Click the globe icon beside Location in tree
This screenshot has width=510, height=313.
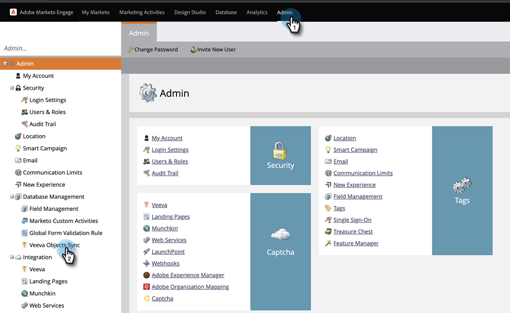18,136
